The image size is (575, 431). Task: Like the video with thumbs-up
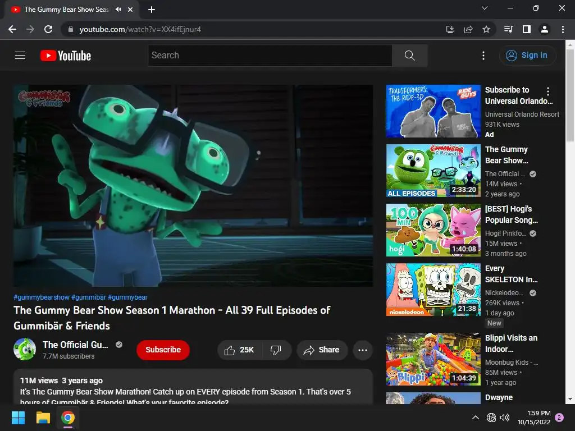pyautogui.click(x=240, y=350)
